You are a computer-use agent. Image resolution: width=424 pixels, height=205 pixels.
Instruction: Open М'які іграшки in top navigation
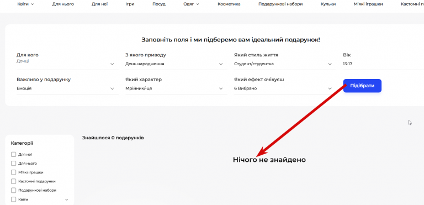click(368, 4)
